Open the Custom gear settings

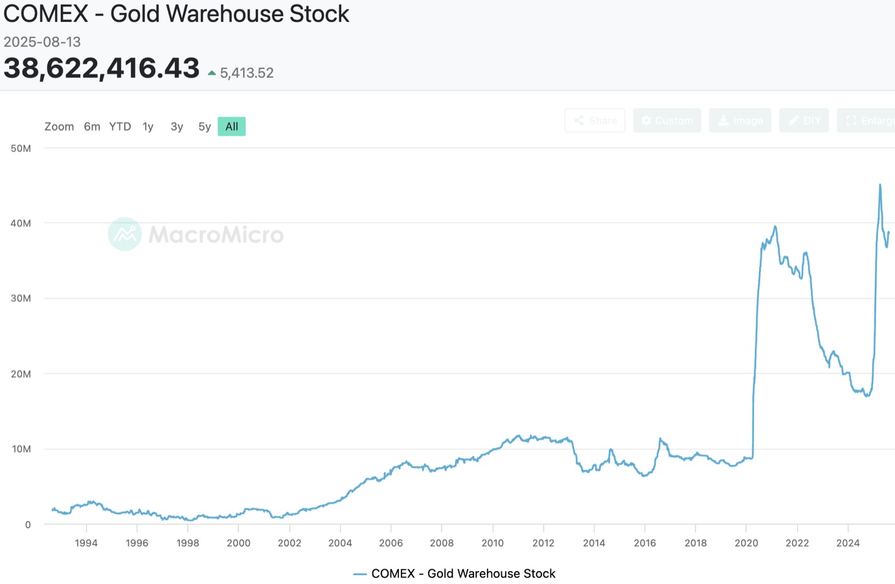coord(666,120)
